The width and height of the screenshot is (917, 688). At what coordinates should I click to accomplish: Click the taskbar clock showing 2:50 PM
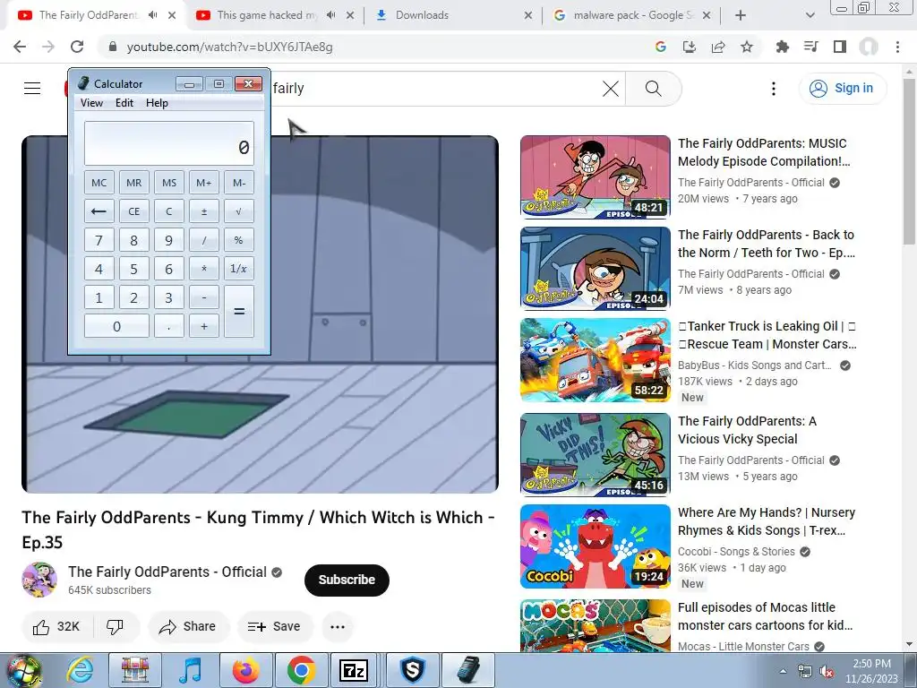[871, 671]
